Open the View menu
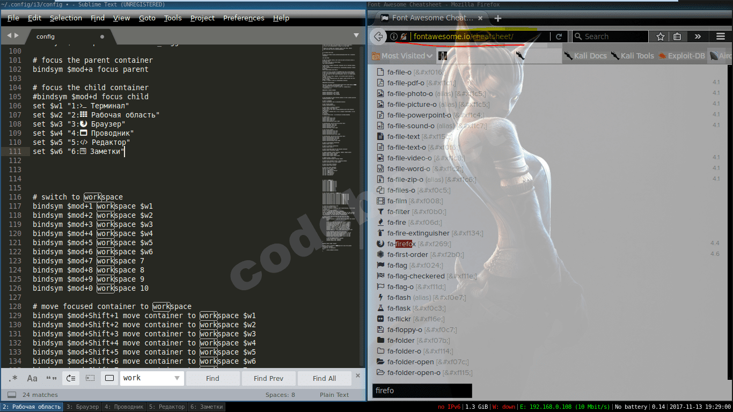The height and width of the screenshot is (412, 733). click(x=122, y=18)
